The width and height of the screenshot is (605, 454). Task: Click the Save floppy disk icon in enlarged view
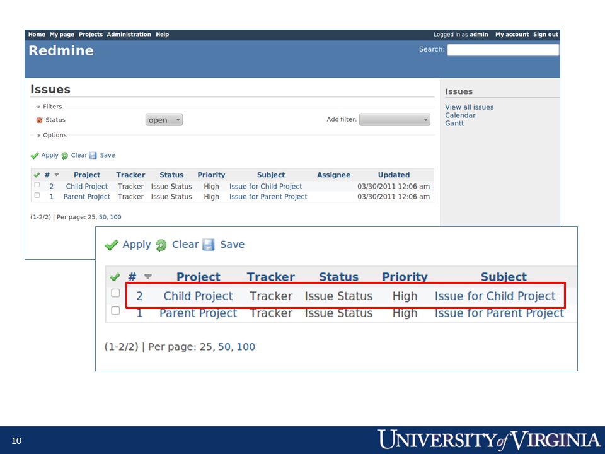pos(209,245)
